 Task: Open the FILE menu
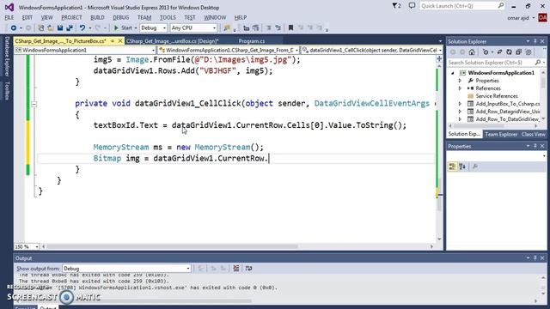(9, 17)
